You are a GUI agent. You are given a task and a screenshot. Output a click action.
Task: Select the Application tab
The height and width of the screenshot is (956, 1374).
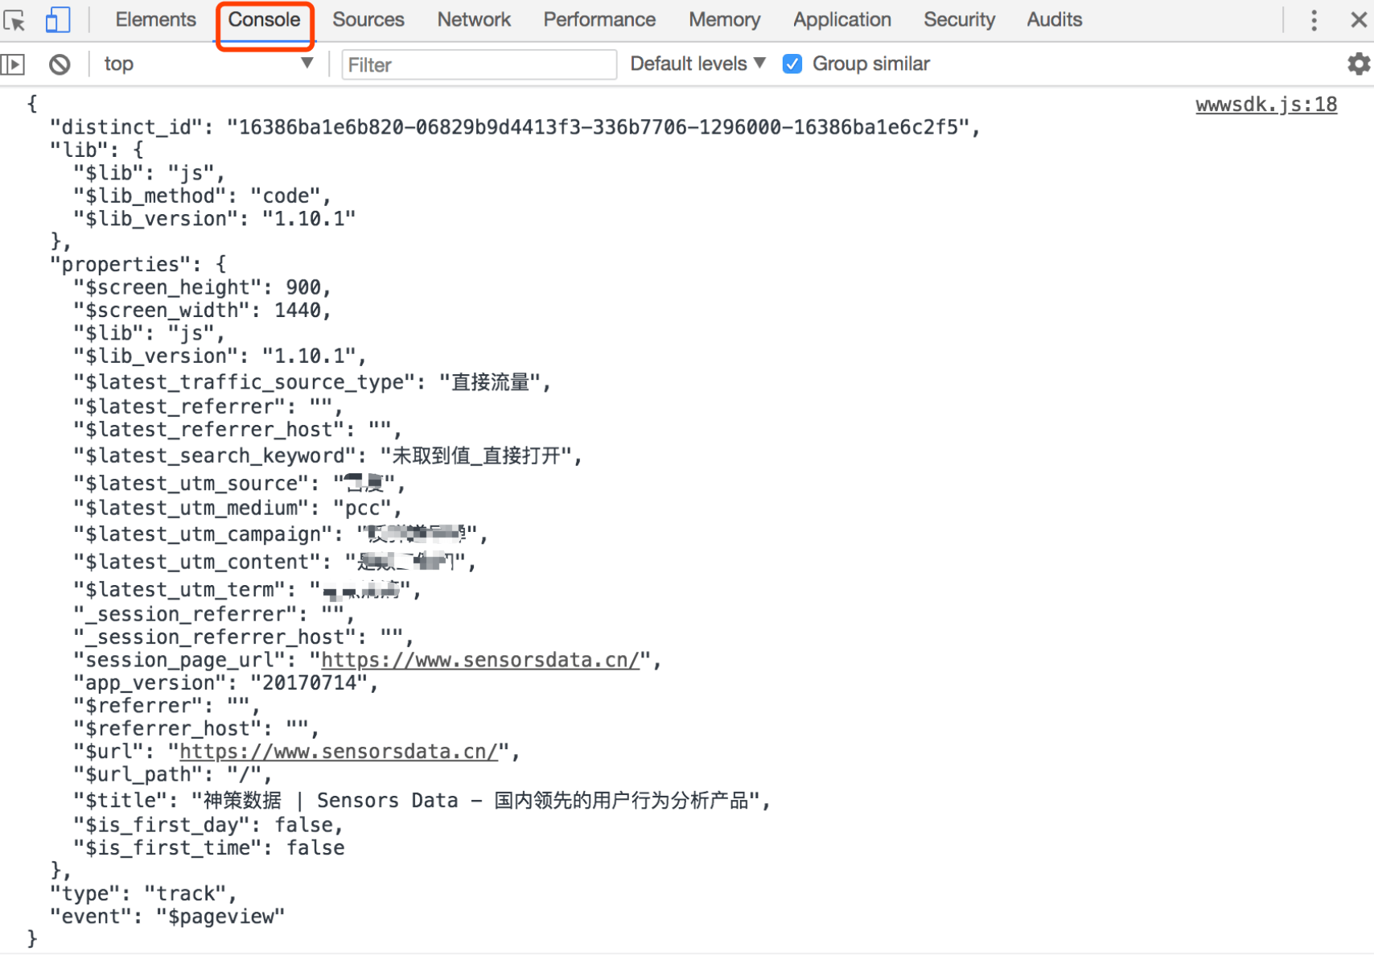[841, 19]
